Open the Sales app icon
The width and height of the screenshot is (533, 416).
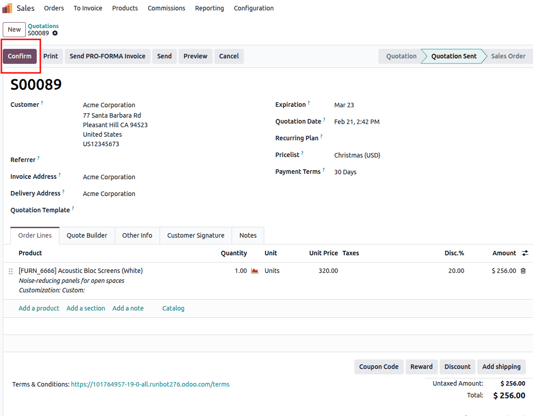(x=7, y=8)
